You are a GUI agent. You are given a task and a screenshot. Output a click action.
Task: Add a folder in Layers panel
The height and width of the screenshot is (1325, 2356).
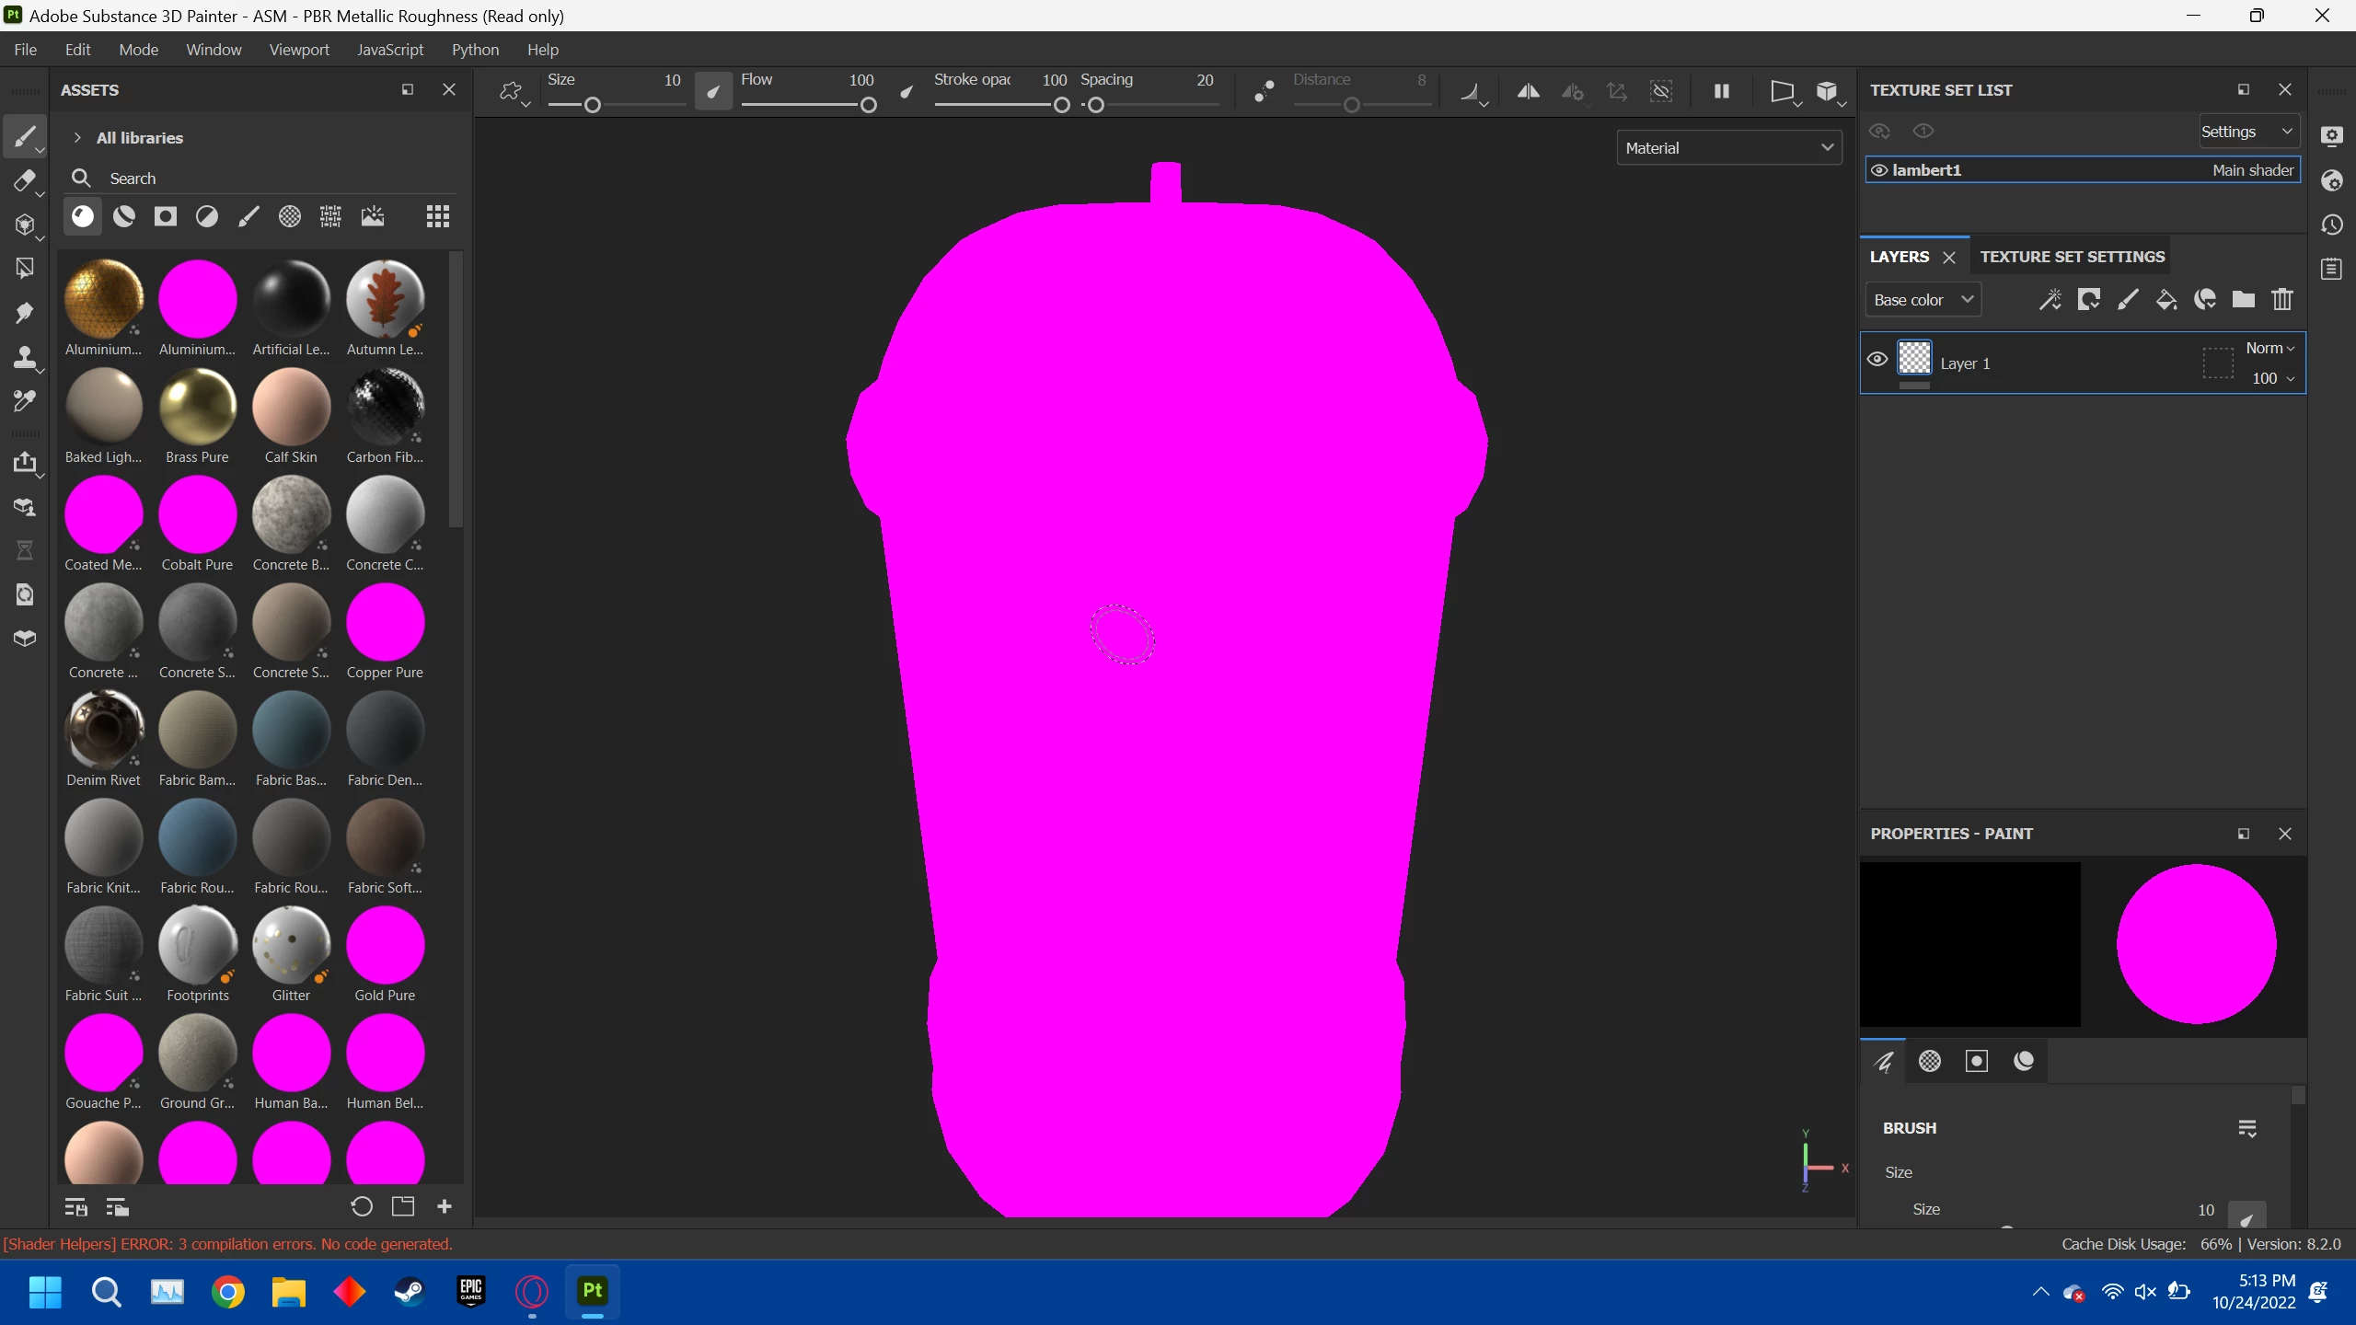coord(2243,300)
